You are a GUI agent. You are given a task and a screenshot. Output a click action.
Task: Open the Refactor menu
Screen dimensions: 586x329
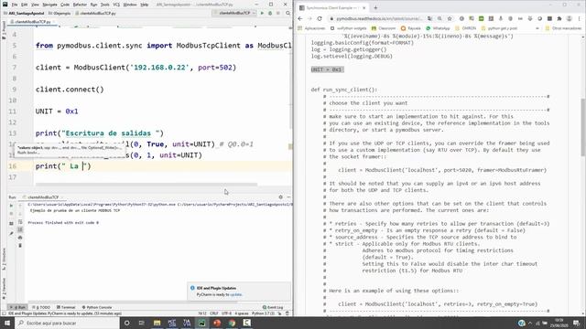(80, 5)
